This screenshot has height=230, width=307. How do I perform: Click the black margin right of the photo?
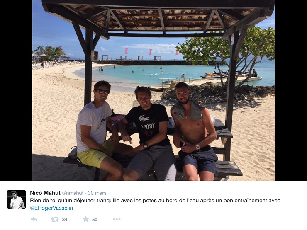coord(291,90)
